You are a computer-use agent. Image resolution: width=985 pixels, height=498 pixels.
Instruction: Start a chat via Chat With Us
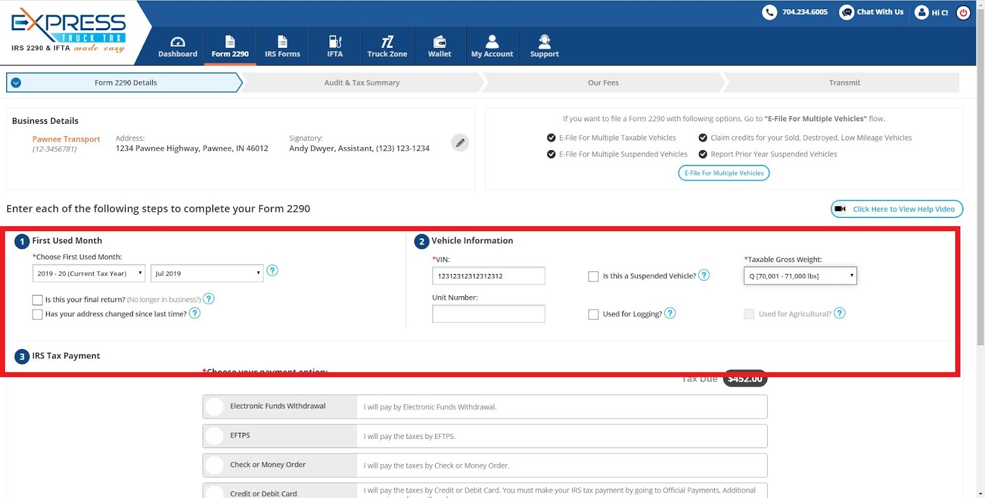(x=872, y=12)
